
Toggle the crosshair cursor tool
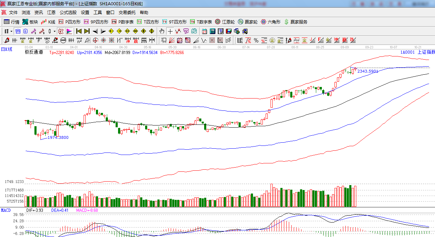click(x=170, y=31)
